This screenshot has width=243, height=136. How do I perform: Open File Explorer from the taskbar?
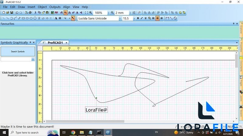click(82, 132)
